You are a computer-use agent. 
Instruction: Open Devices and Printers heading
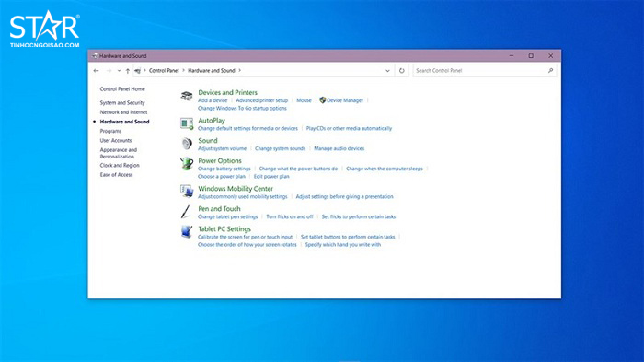coord(227,92)
